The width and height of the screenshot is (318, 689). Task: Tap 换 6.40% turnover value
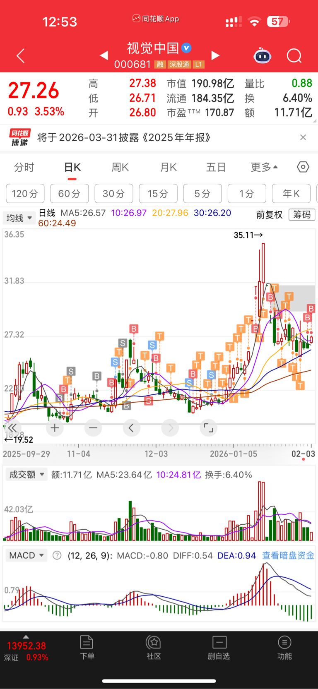coord(297,98)
